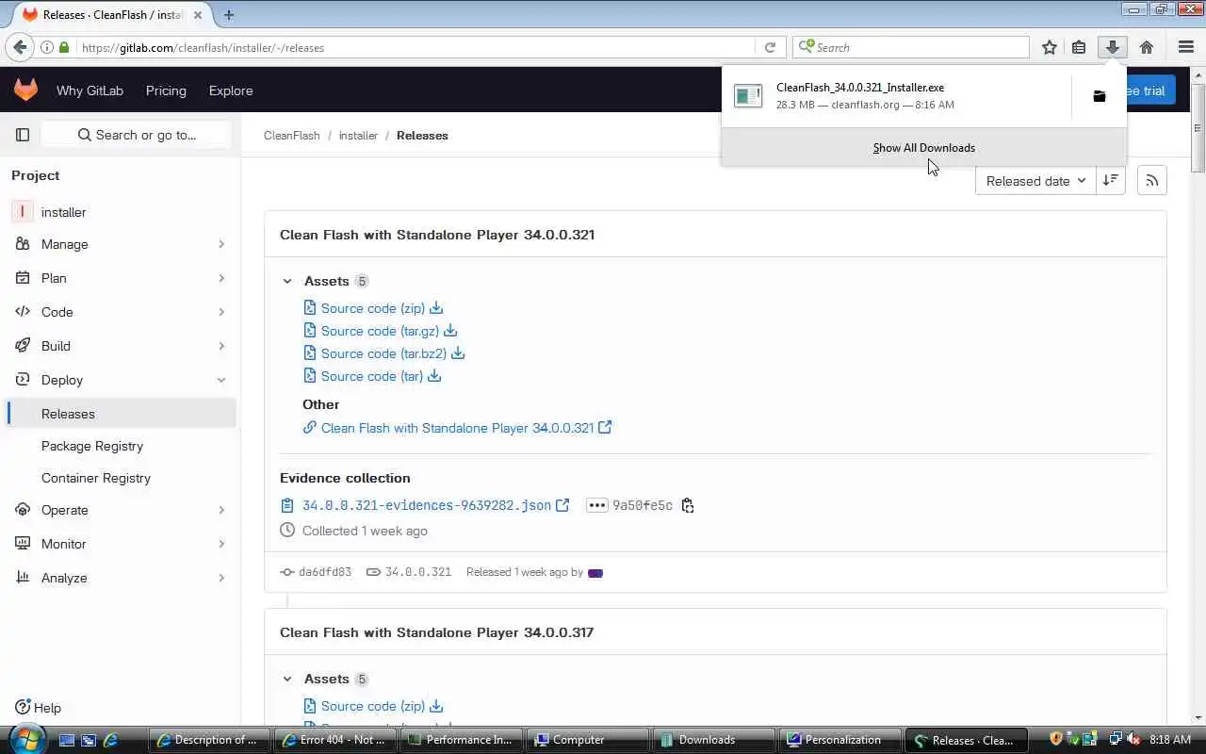Image resolution: width=1206 pixels, height=754 pixels.
Task: Click the URL address bar
Action: pyautogui.click(x=415, y=47)
